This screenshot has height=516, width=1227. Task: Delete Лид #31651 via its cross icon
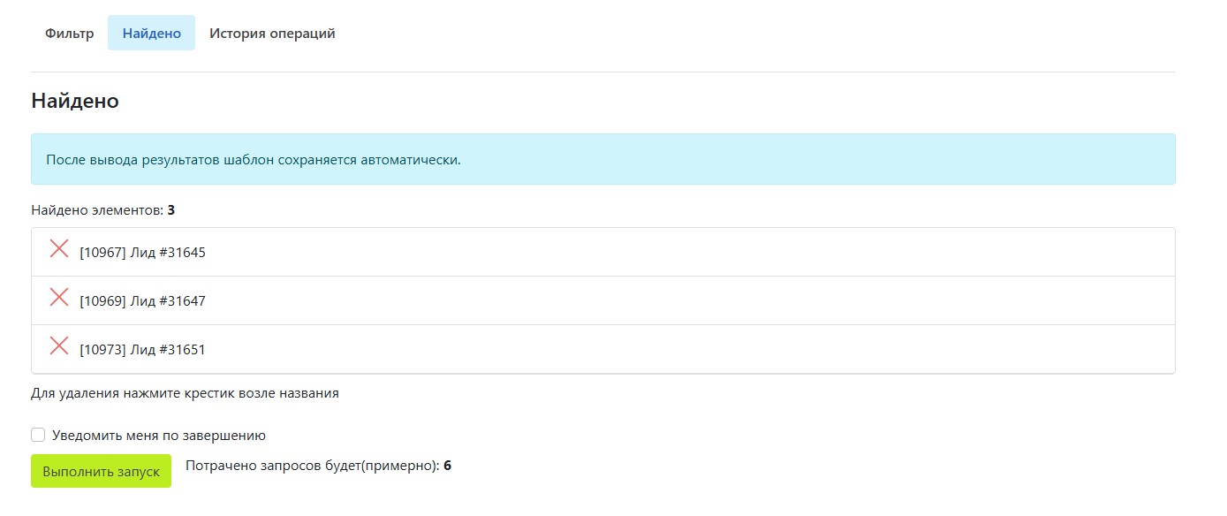[x=59, y=346]
